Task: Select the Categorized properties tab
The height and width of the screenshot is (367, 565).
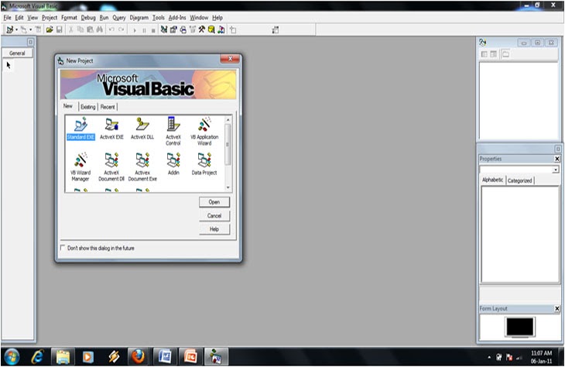Action: (x=519, y=180)
